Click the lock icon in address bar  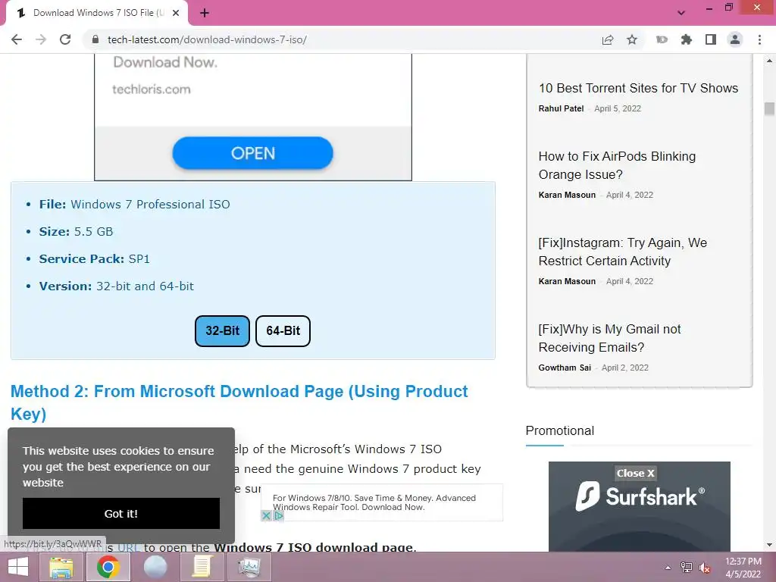click(96, 39)
